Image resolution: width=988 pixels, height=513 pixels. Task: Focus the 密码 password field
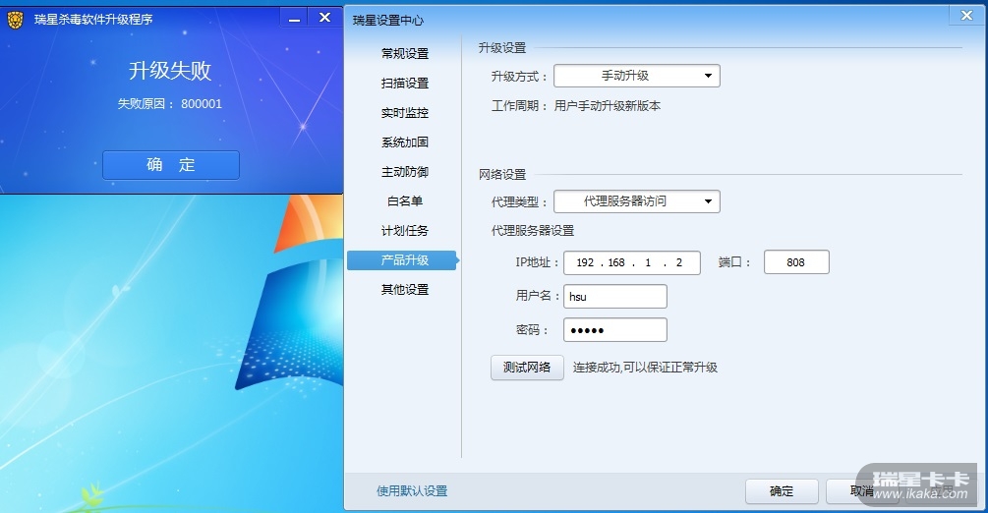tap(615, 329)
